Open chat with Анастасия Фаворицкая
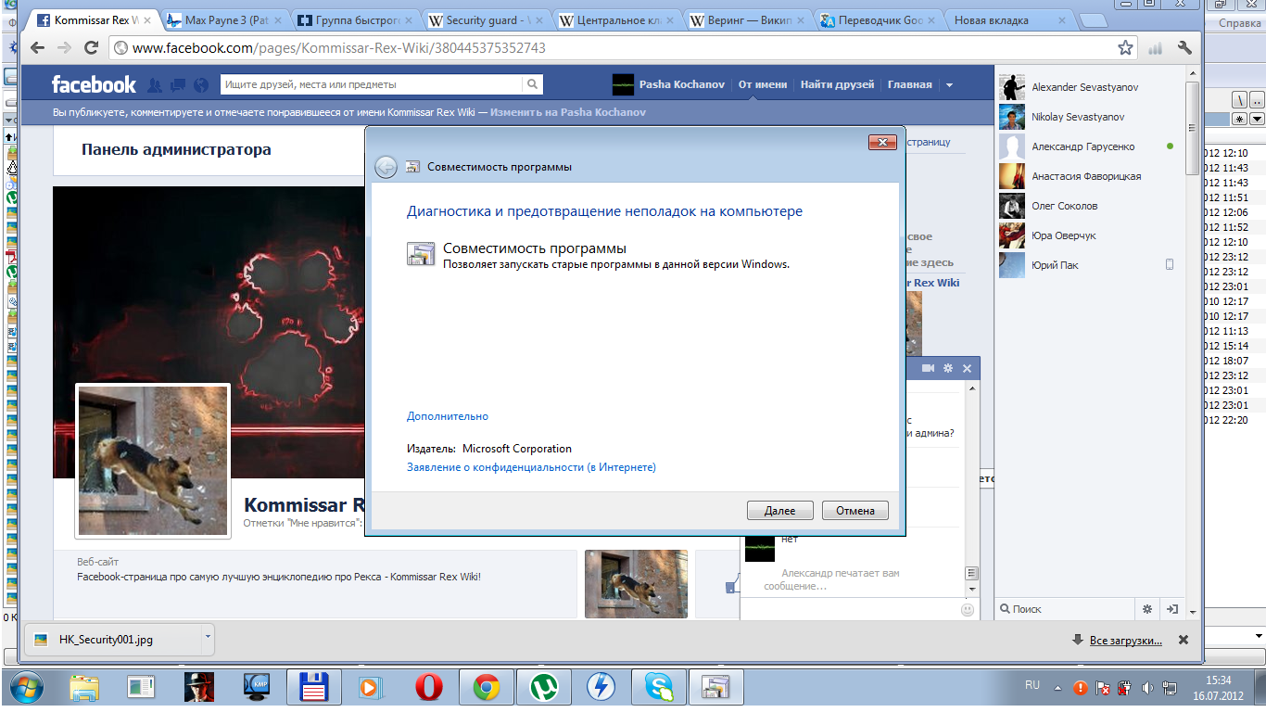This screenshot has height=712, width=1266. click(1085, 176)
